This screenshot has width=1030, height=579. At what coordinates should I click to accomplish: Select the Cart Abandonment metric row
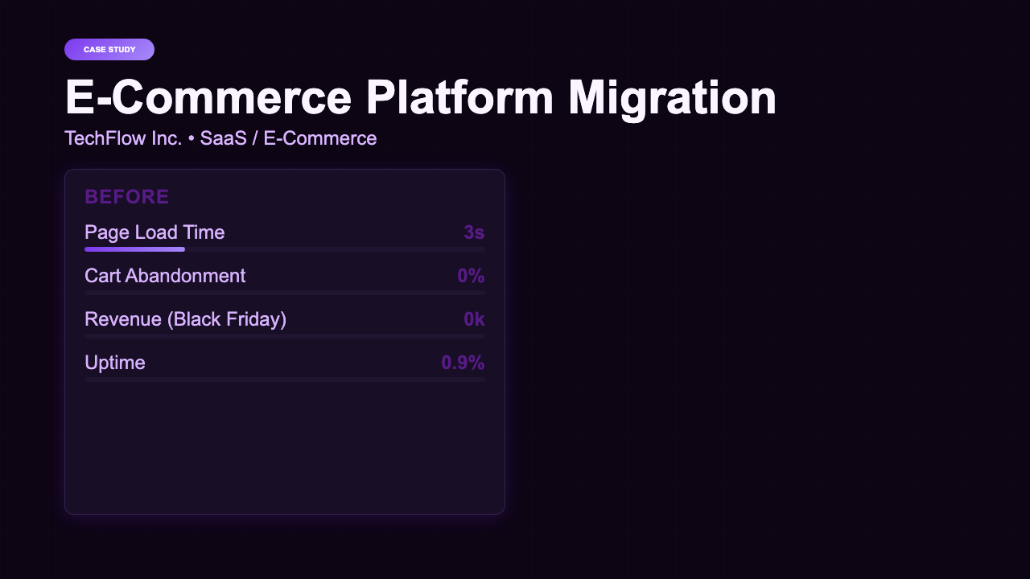[284, 276]
